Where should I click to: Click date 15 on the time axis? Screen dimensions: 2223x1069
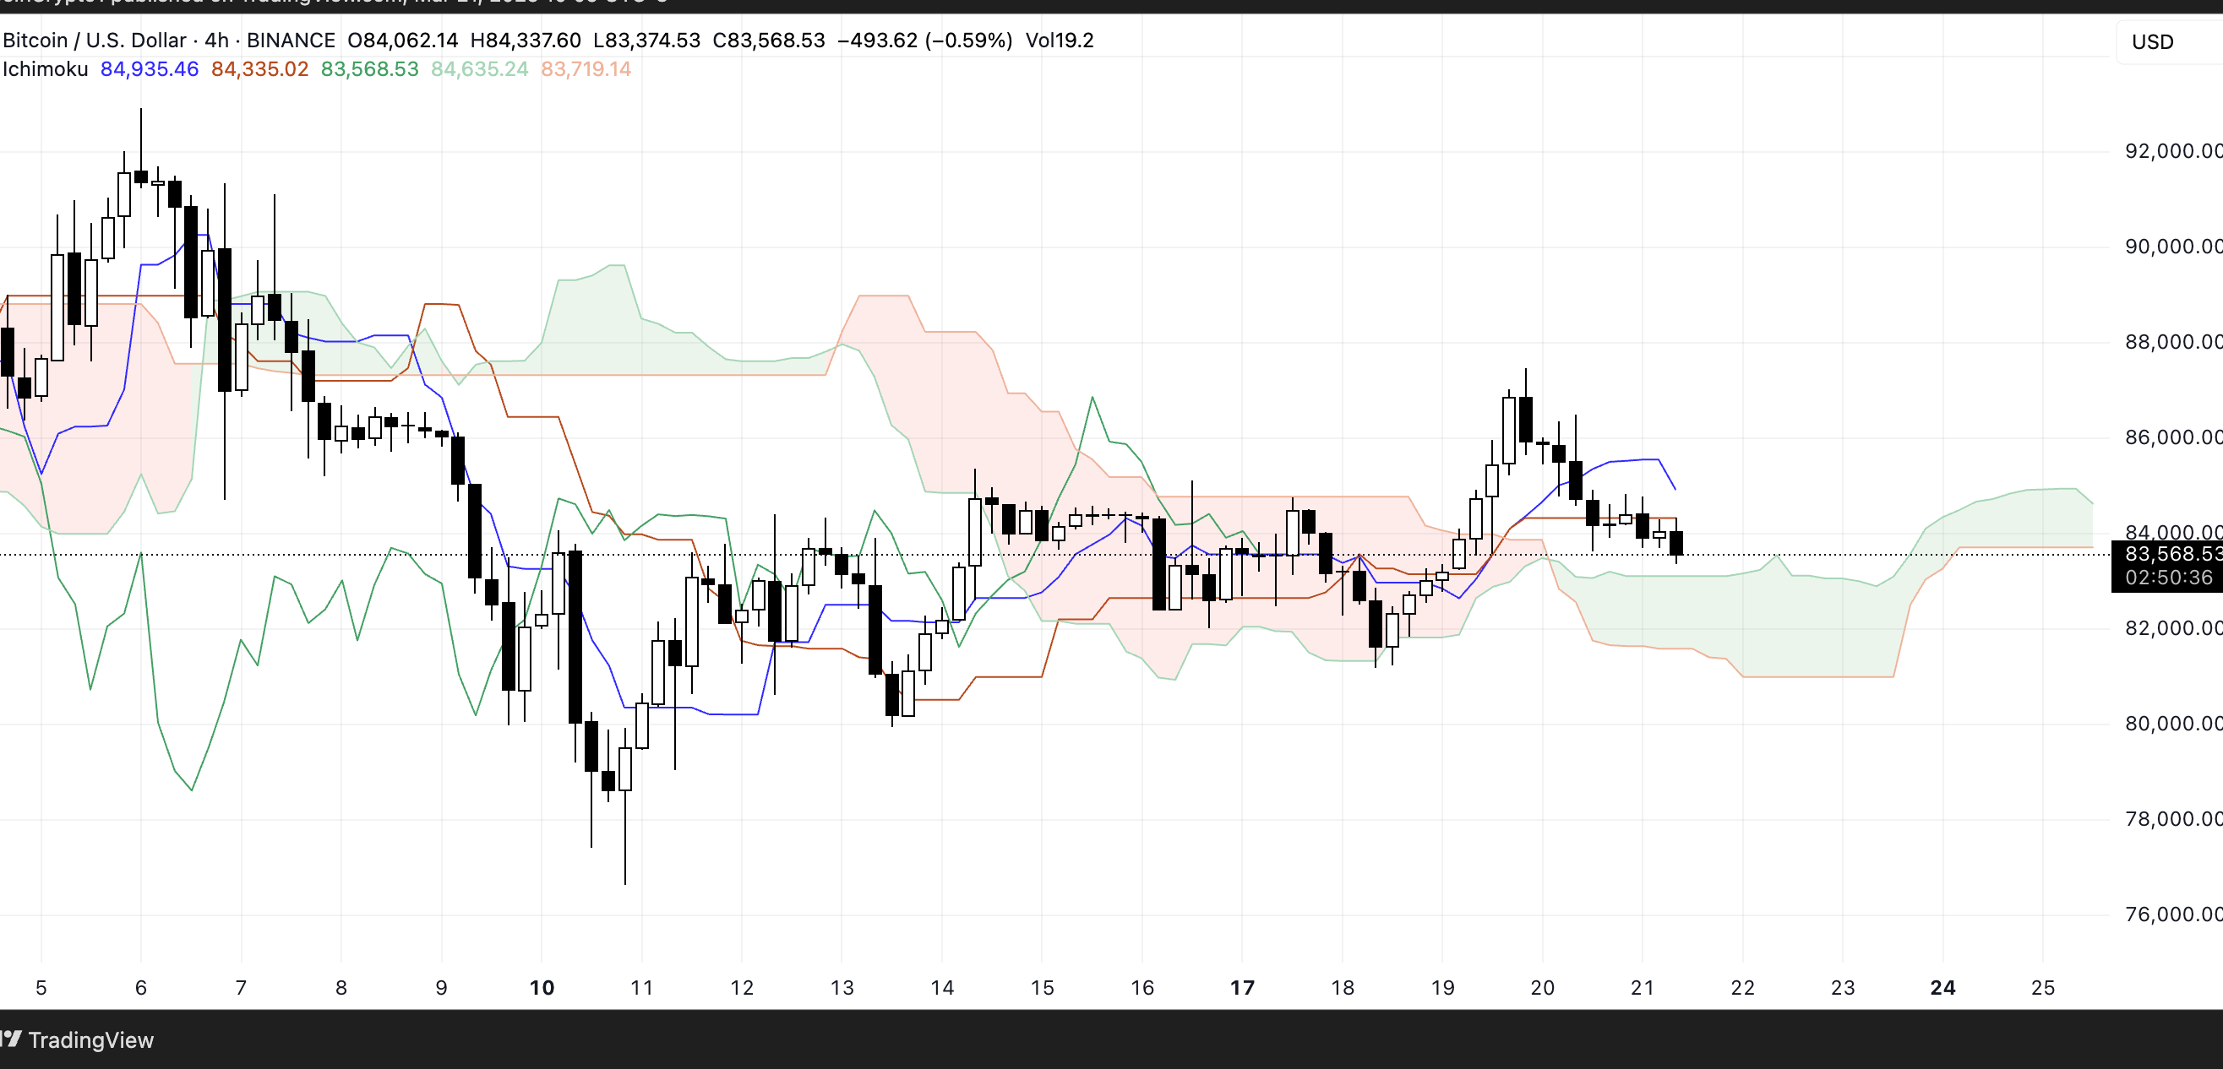point(1042,988)
